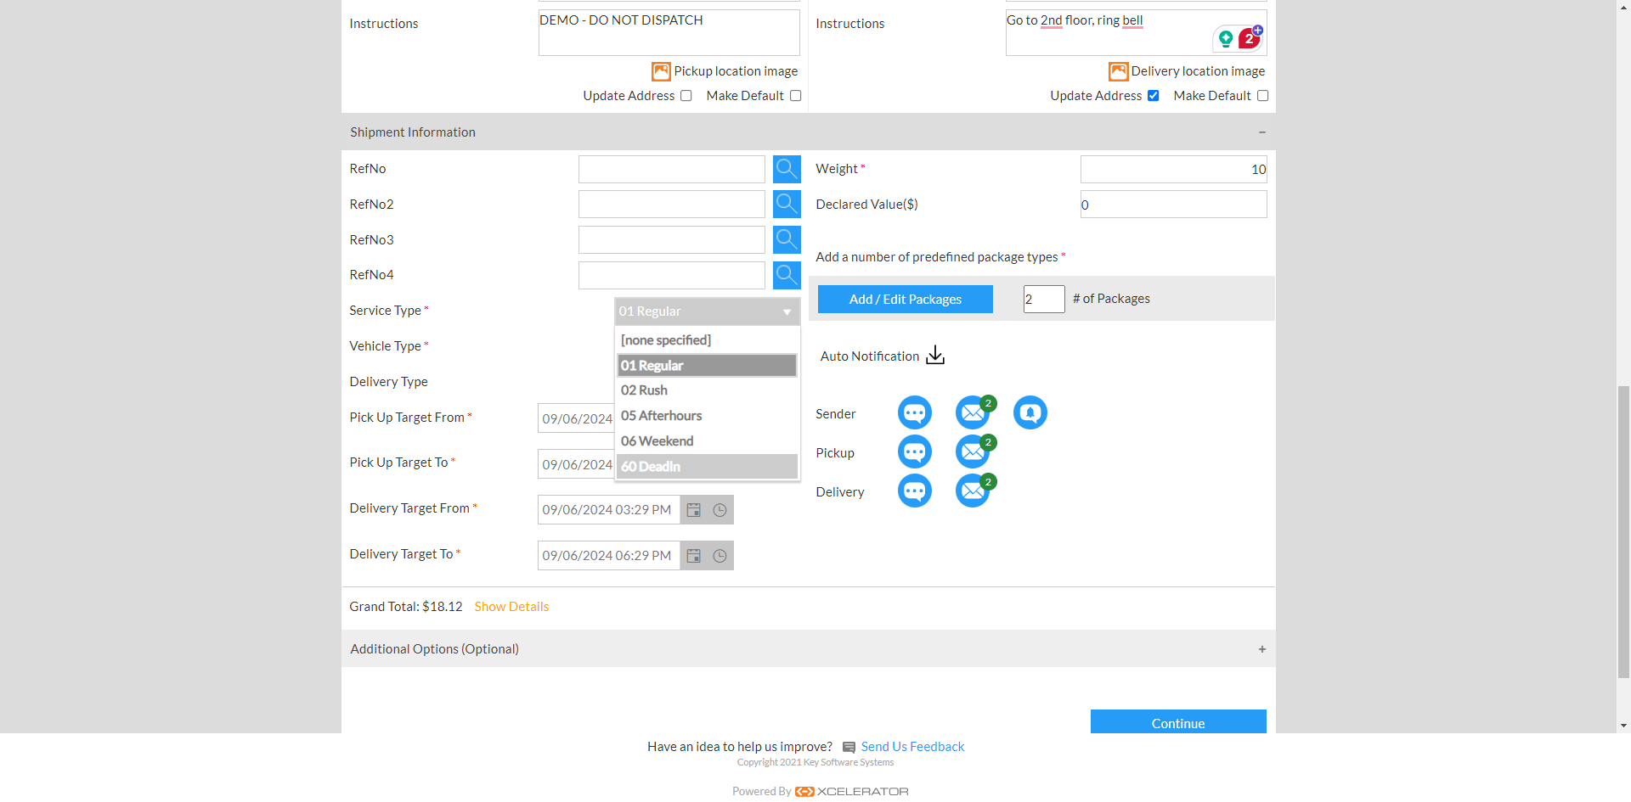
Task: Open calendar for Delivery Target From
Action: (694, 510)
